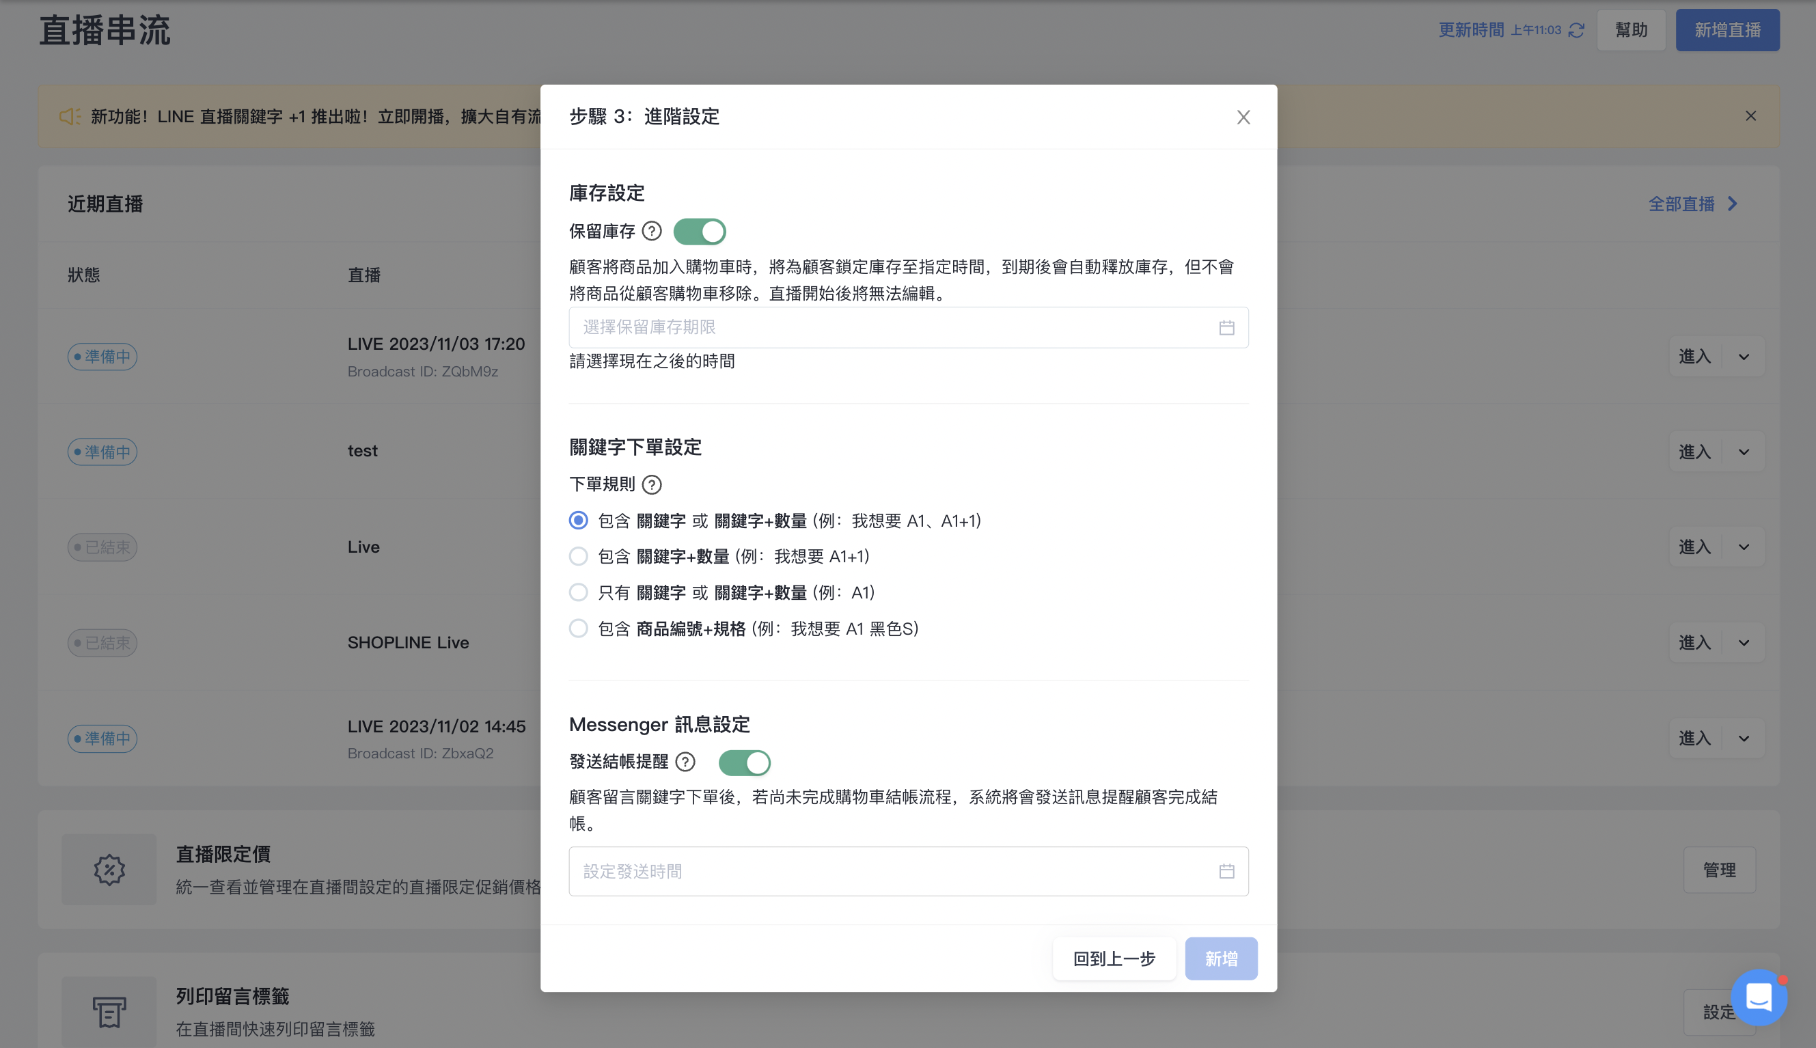The height and width of the screenshot is (1048, 1816).
Task: Open the chat support widget
Action: click(1759, 997)
